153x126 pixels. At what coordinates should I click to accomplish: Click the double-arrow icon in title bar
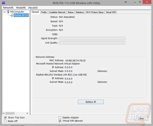126,2
